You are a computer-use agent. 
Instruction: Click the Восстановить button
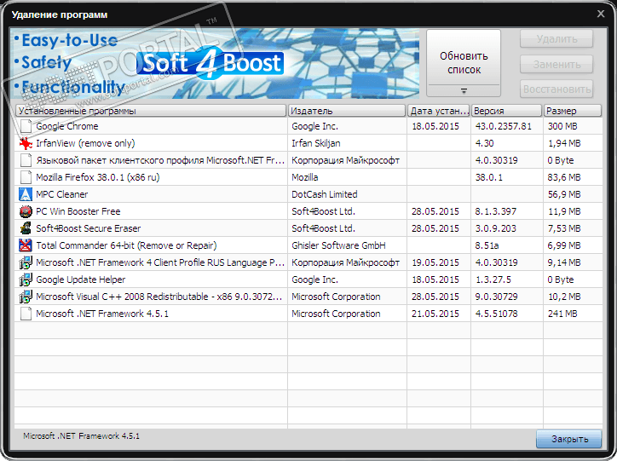(x=556, y=89)
